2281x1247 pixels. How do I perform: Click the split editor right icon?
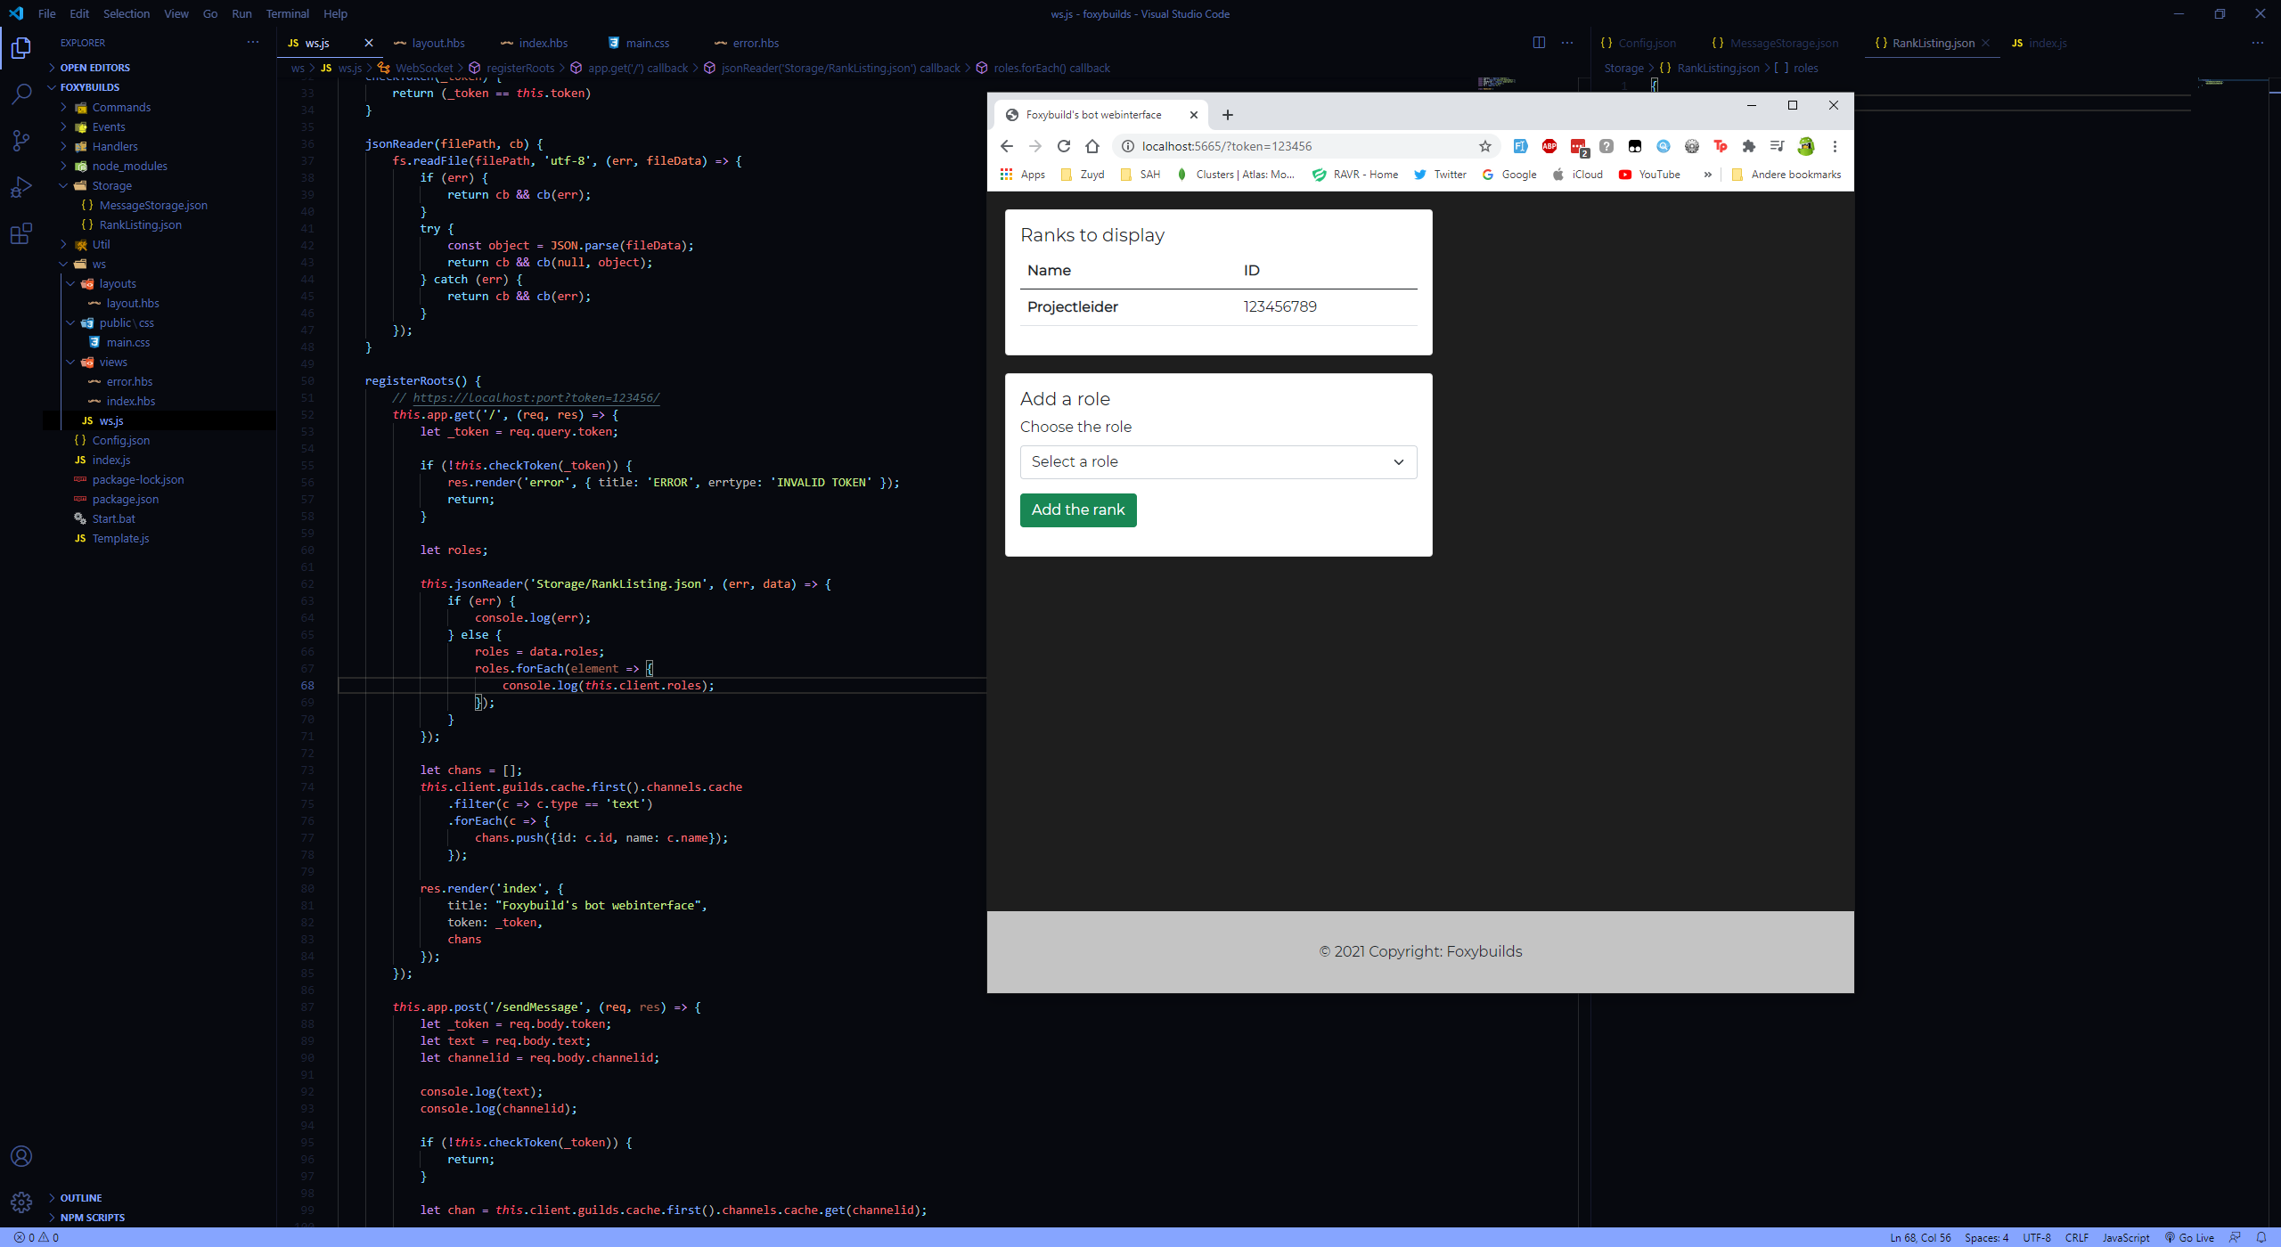coord(1539,43)
